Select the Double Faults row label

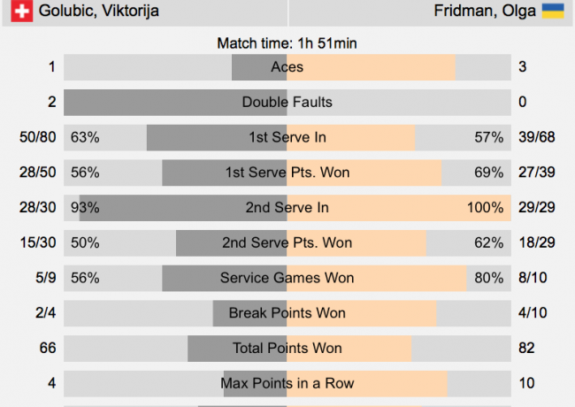point(287,102)
